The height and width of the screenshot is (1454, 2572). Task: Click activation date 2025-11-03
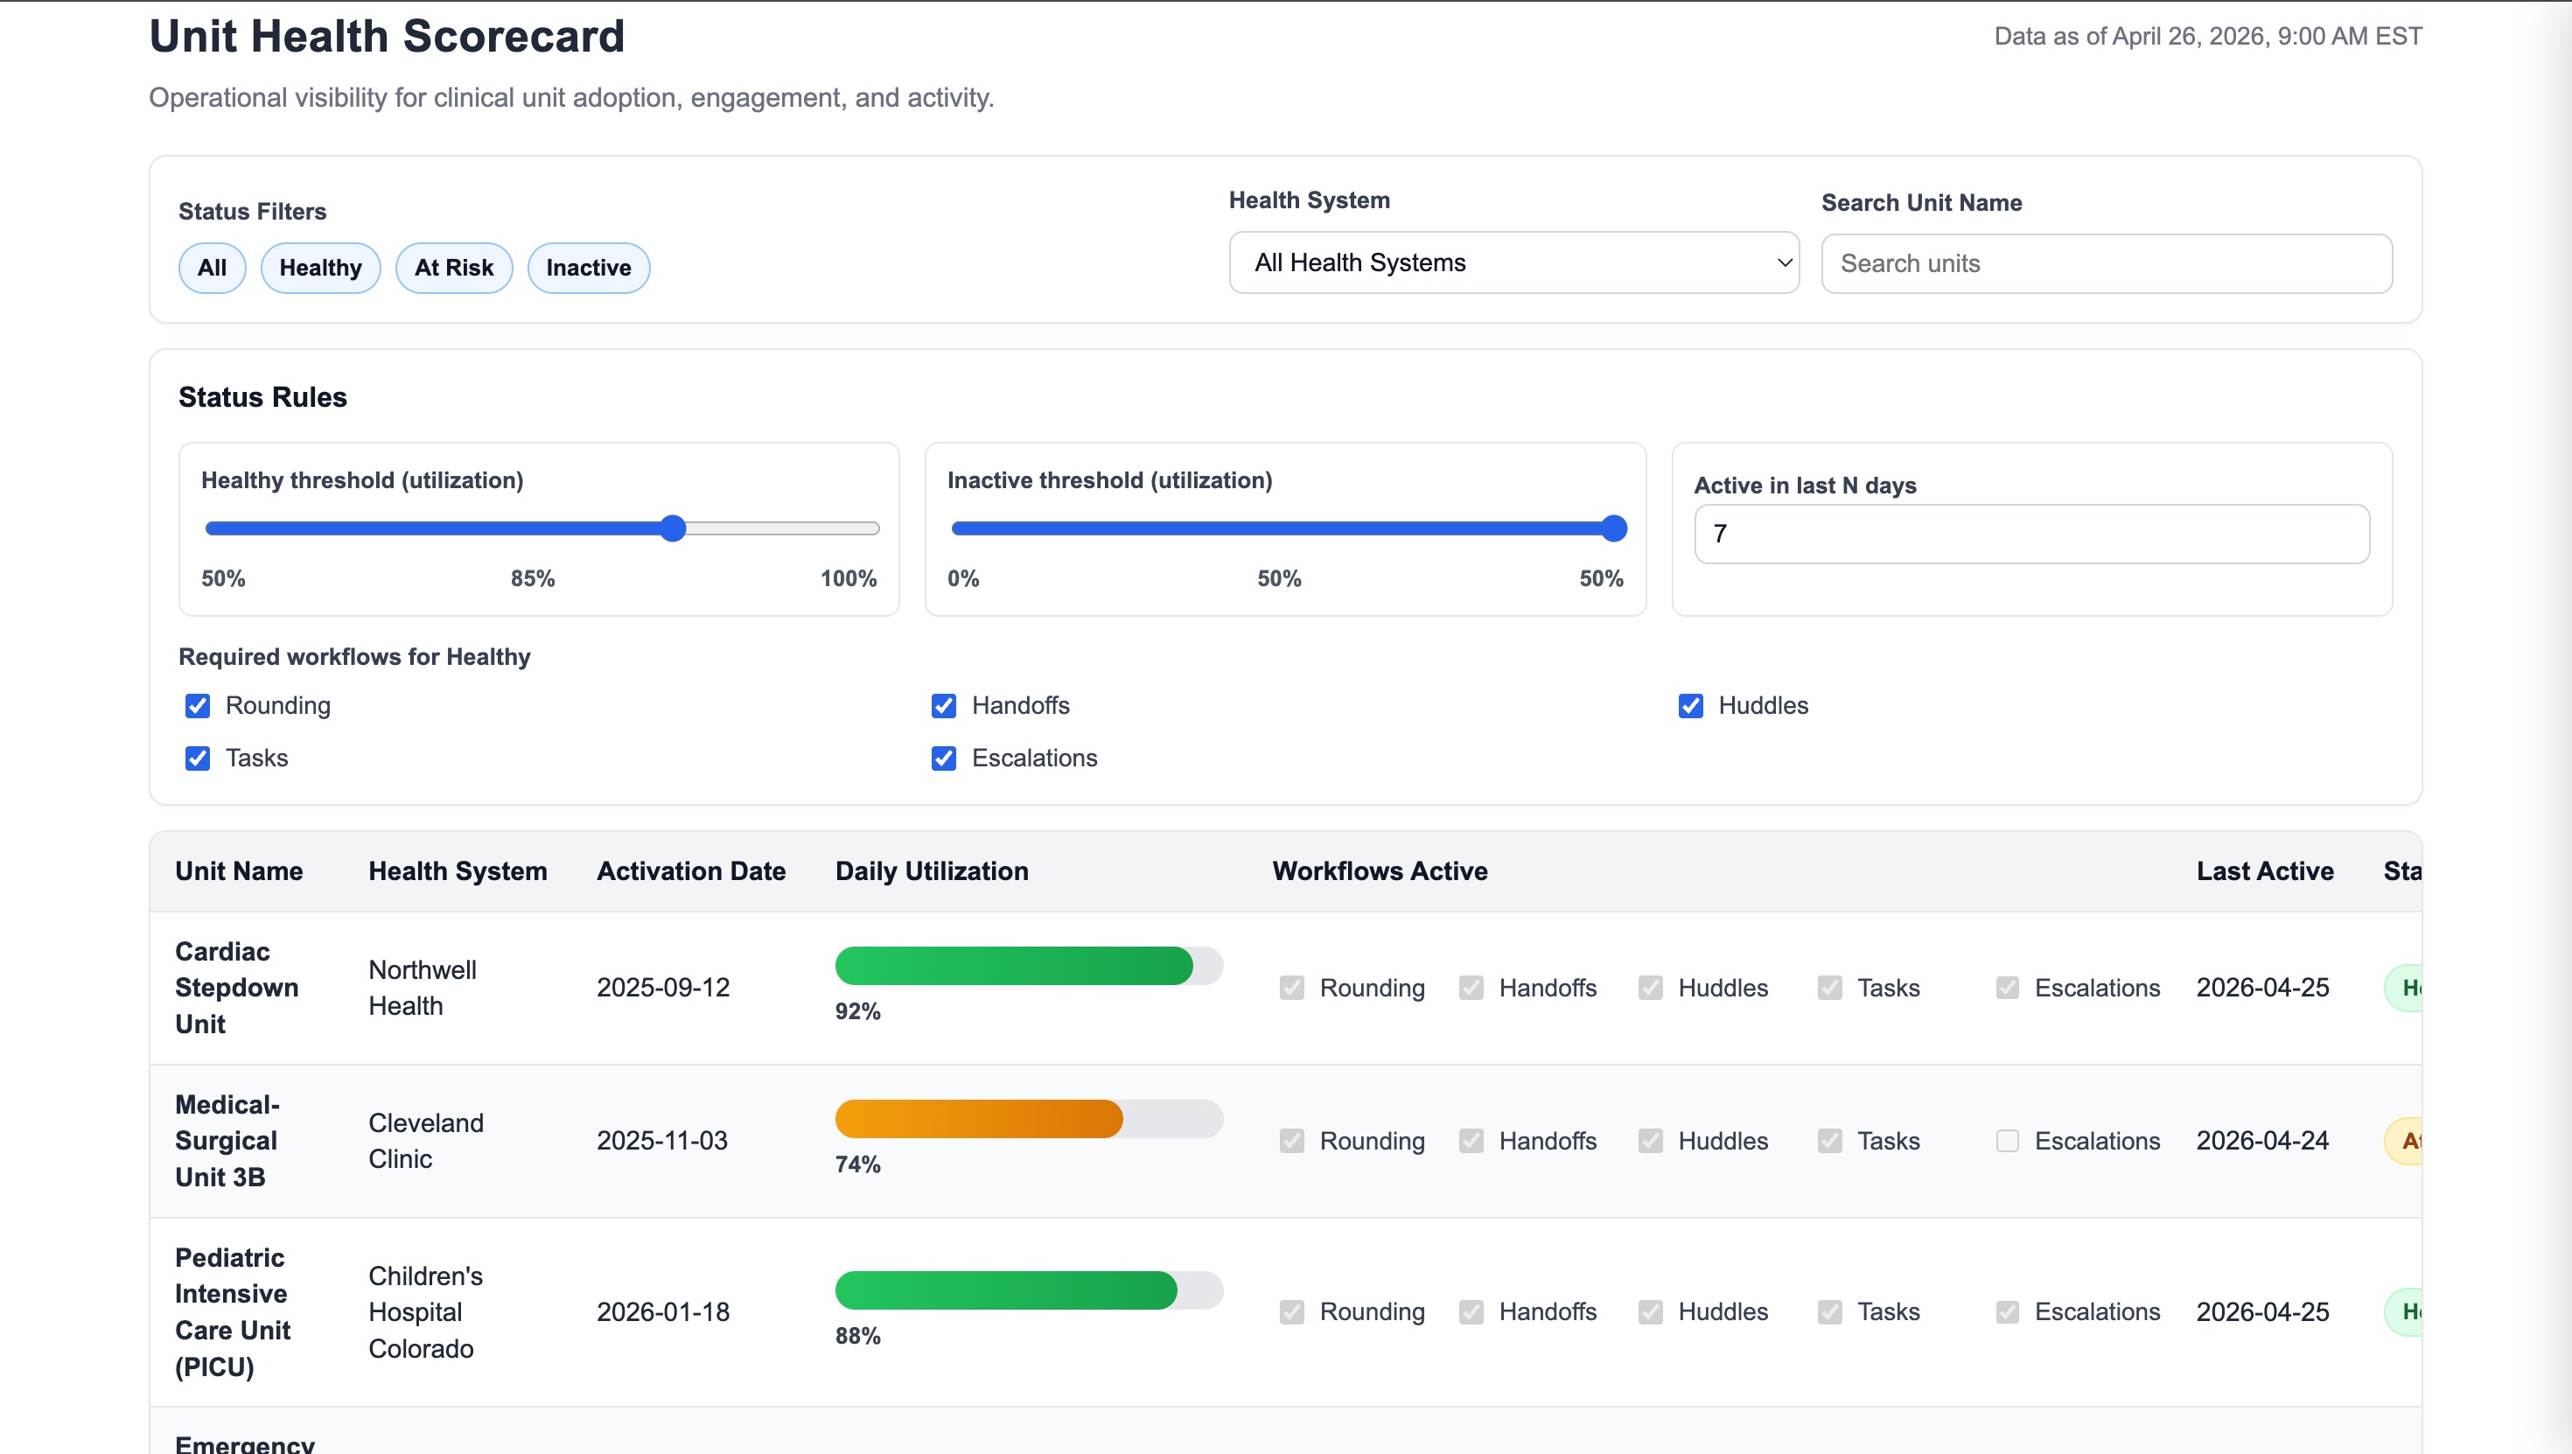[662, 1141]
